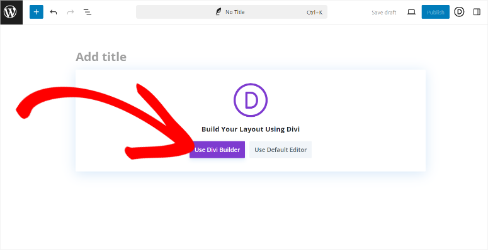The width and height of the screenshot is (488, 250).
Task: Click Save draft
Action: [x=383, y=13]
